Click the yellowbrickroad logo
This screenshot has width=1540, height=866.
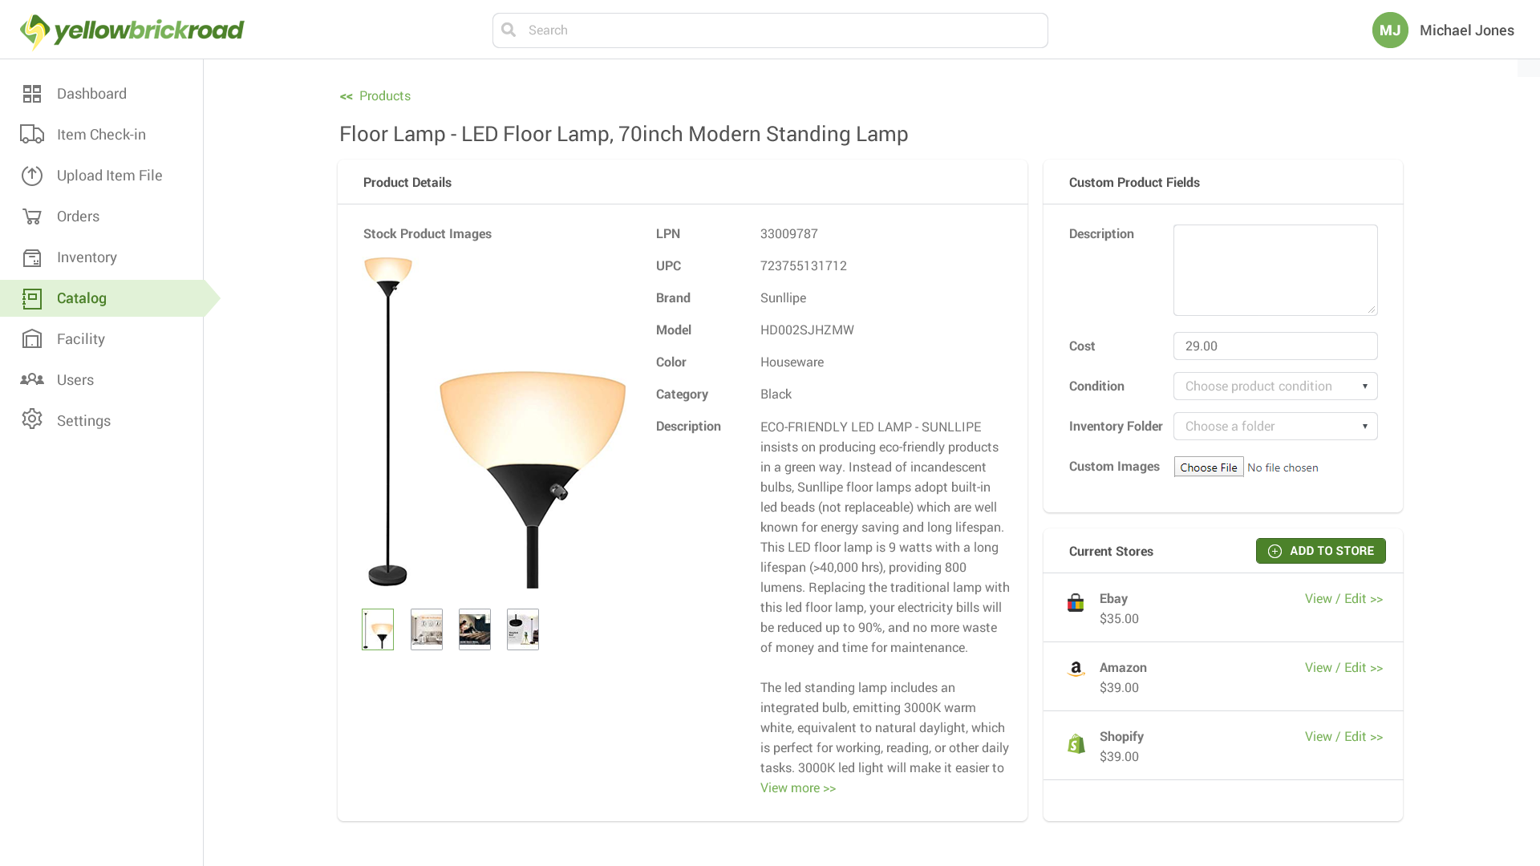coord(132,30)
